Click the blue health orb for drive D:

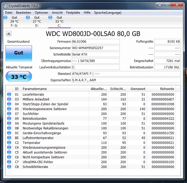(x=28, y=17)
